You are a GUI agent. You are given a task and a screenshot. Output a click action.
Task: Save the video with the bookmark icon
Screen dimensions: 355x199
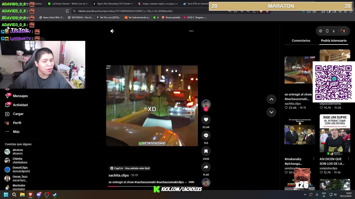pos(206,151)
